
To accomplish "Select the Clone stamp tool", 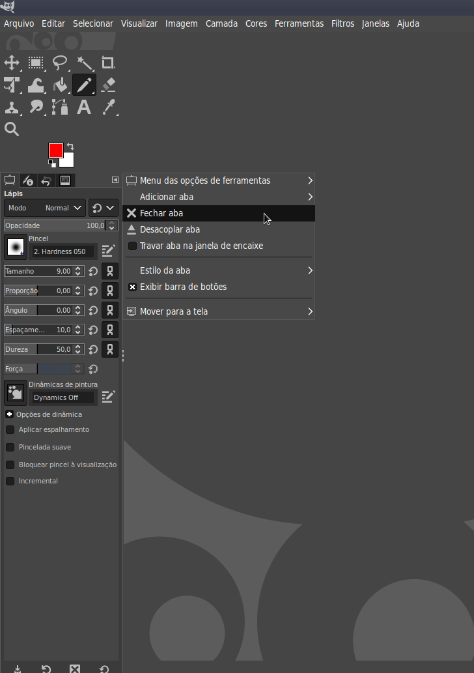I will 12,107.
